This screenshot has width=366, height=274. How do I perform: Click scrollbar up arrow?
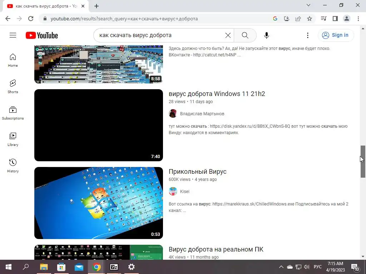pos(363,29)
